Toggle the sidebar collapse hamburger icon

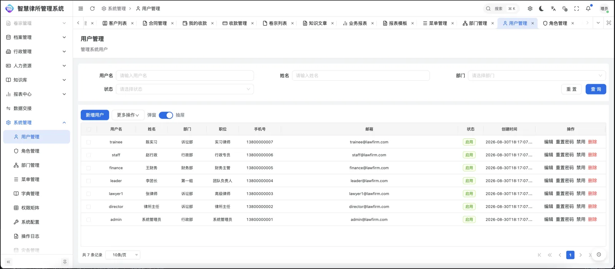click(81, 8)
